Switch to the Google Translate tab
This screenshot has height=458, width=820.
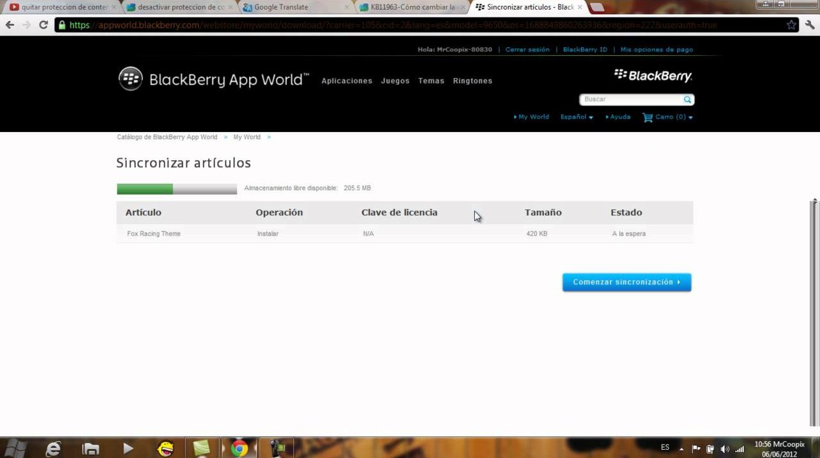click(x=282, y=7)
